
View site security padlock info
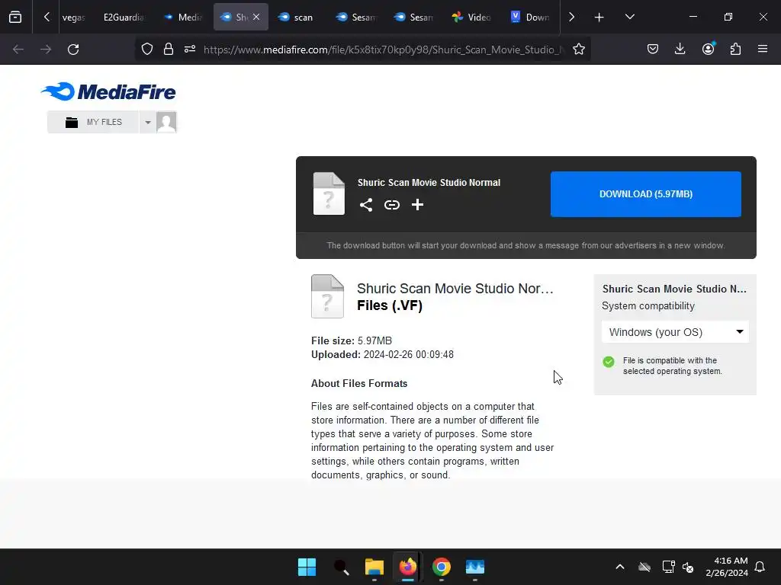click(169, 50)
